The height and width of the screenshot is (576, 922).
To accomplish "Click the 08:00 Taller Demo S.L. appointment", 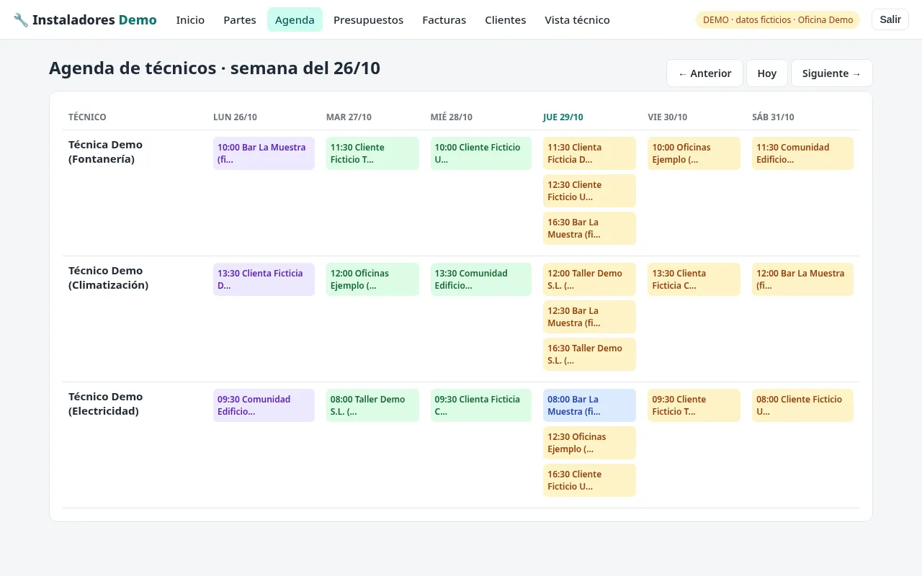I will [372, 405].
